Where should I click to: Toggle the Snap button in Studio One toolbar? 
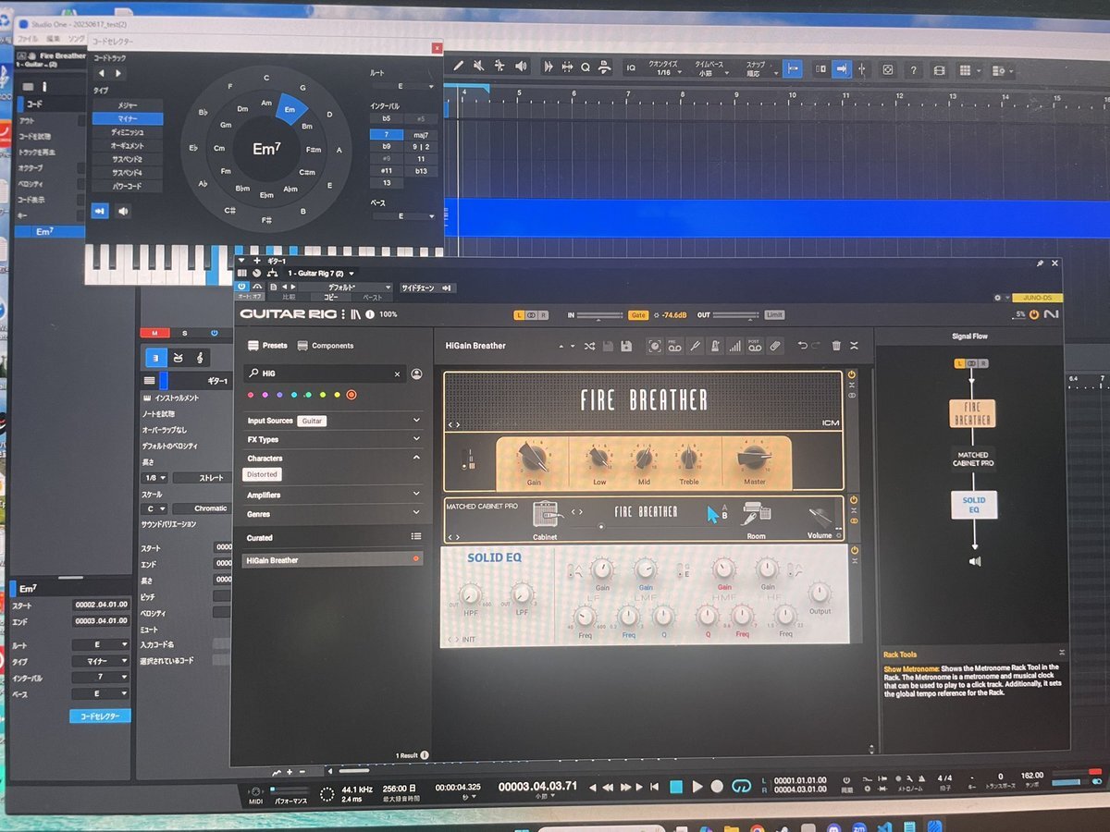pyautogui.click(x=793, y=69)
